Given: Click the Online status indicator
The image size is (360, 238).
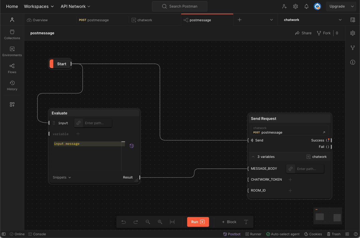Looking at the screenshot, I should tap(17, 234).
